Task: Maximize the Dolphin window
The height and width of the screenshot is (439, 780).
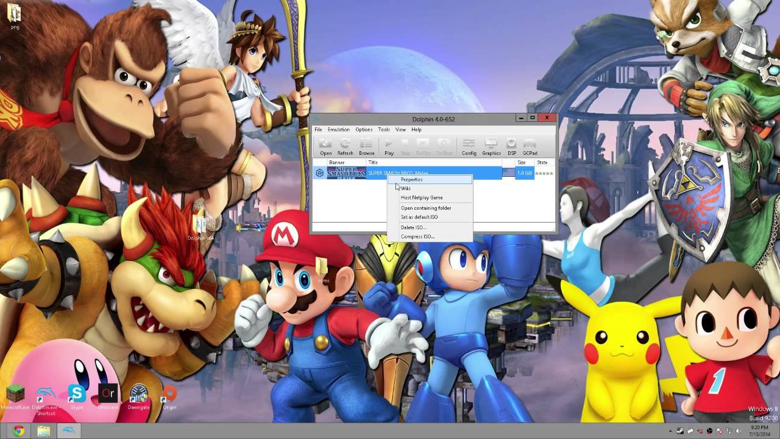Action: (x=532, y=118)
